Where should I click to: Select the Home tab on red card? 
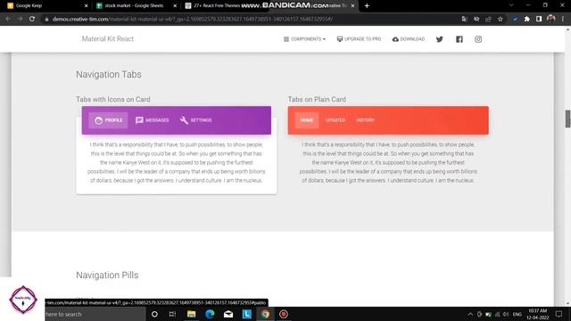tap(307, 120)
